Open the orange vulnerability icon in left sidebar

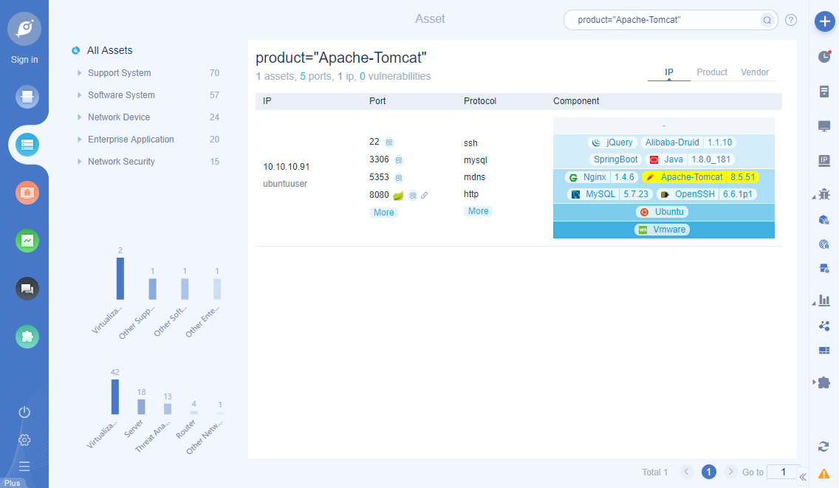point(27,193)
